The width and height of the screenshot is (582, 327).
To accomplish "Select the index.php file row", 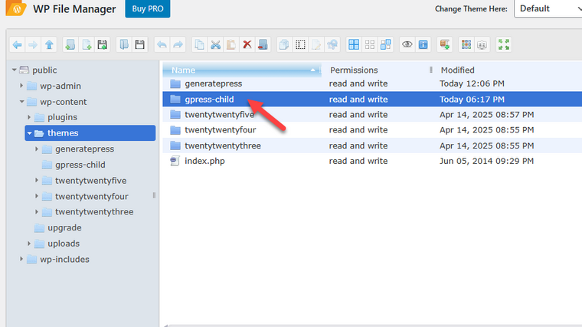I will point(372,161).
